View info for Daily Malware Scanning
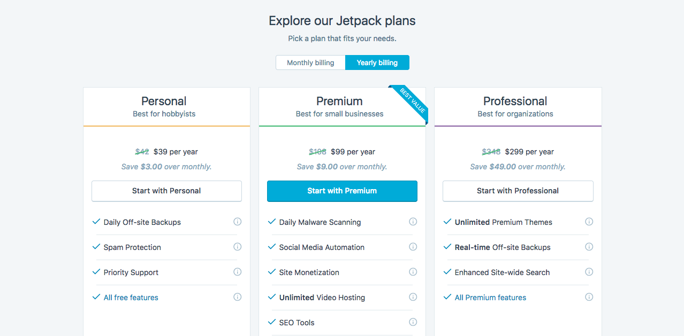684x336 pixels. coord(413,222)
